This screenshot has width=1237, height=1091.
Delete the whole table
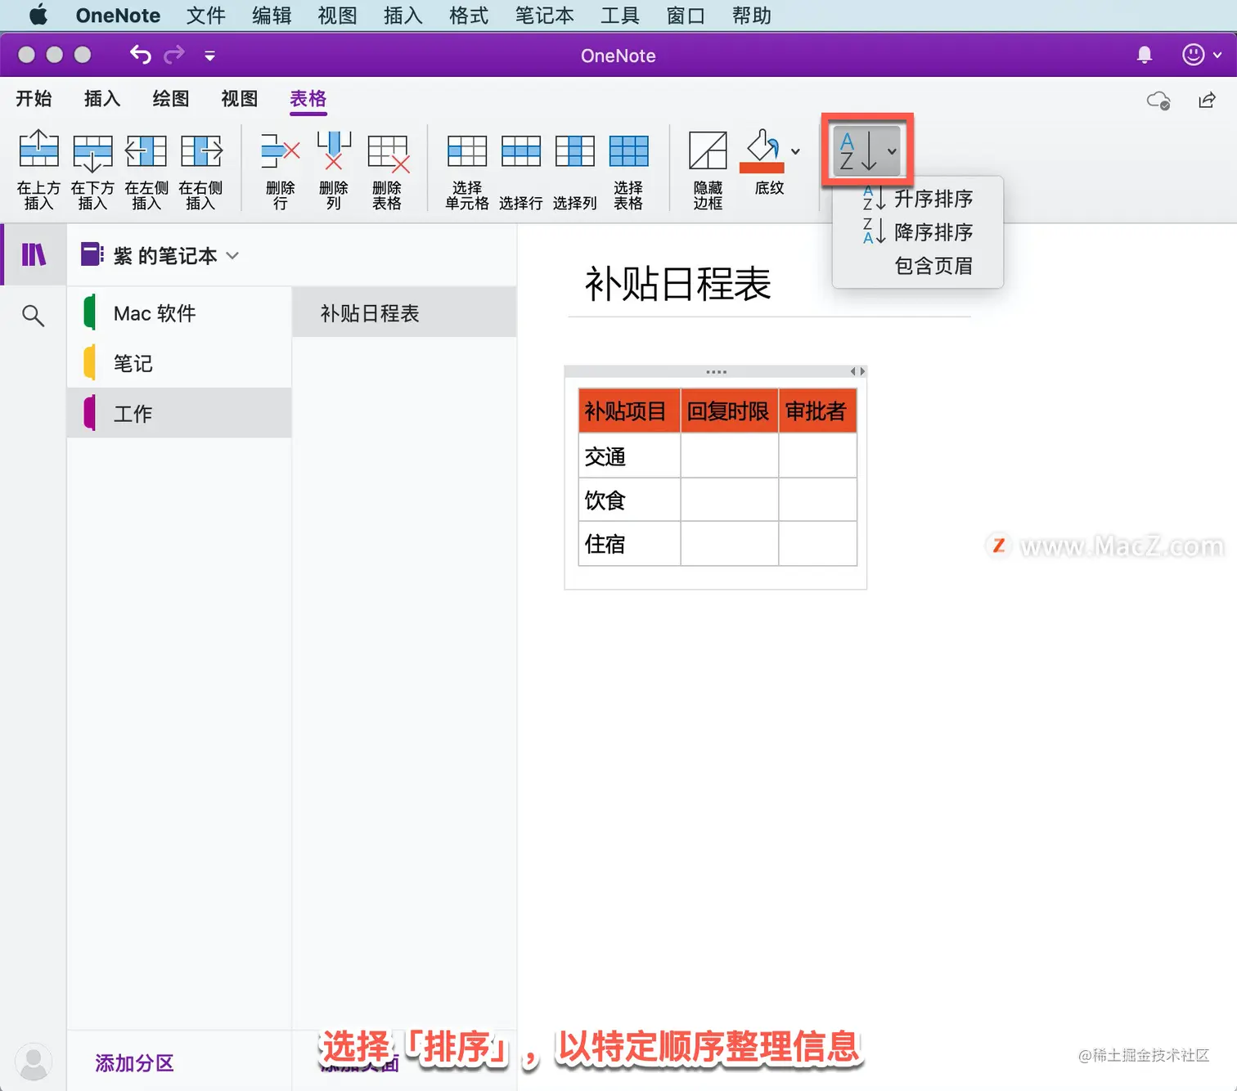click(388, 169)
